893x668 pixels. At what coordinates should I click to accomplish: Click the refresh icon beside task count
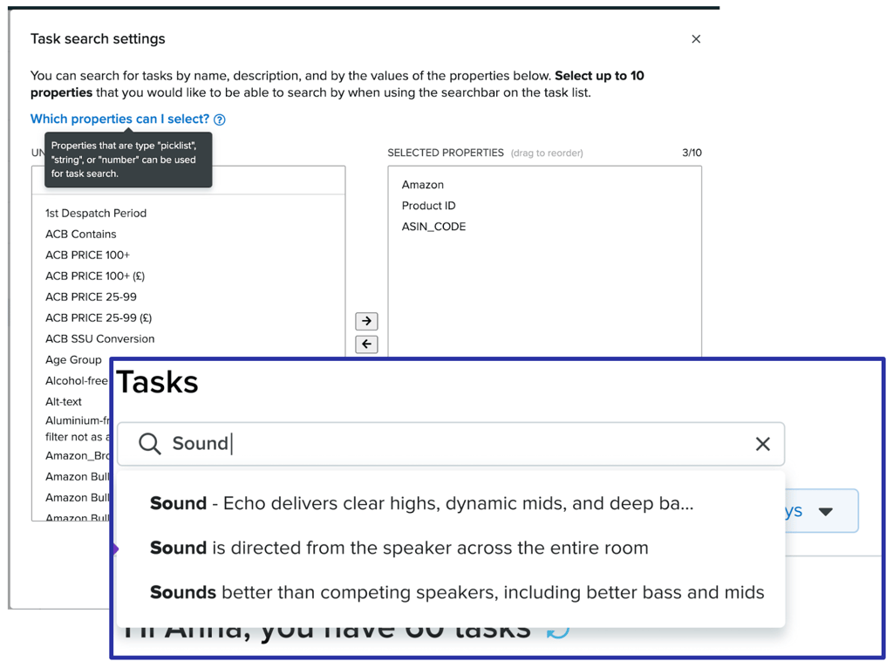tap(557, 632)
